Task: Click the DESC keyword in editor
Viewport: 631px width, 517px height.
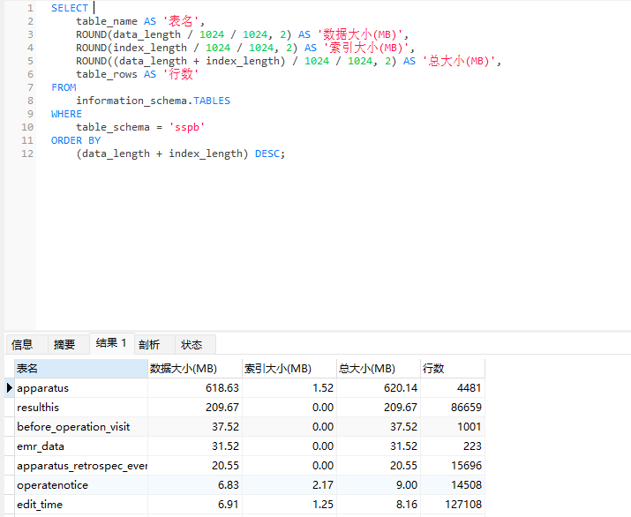Action: (x=267, y=154)
